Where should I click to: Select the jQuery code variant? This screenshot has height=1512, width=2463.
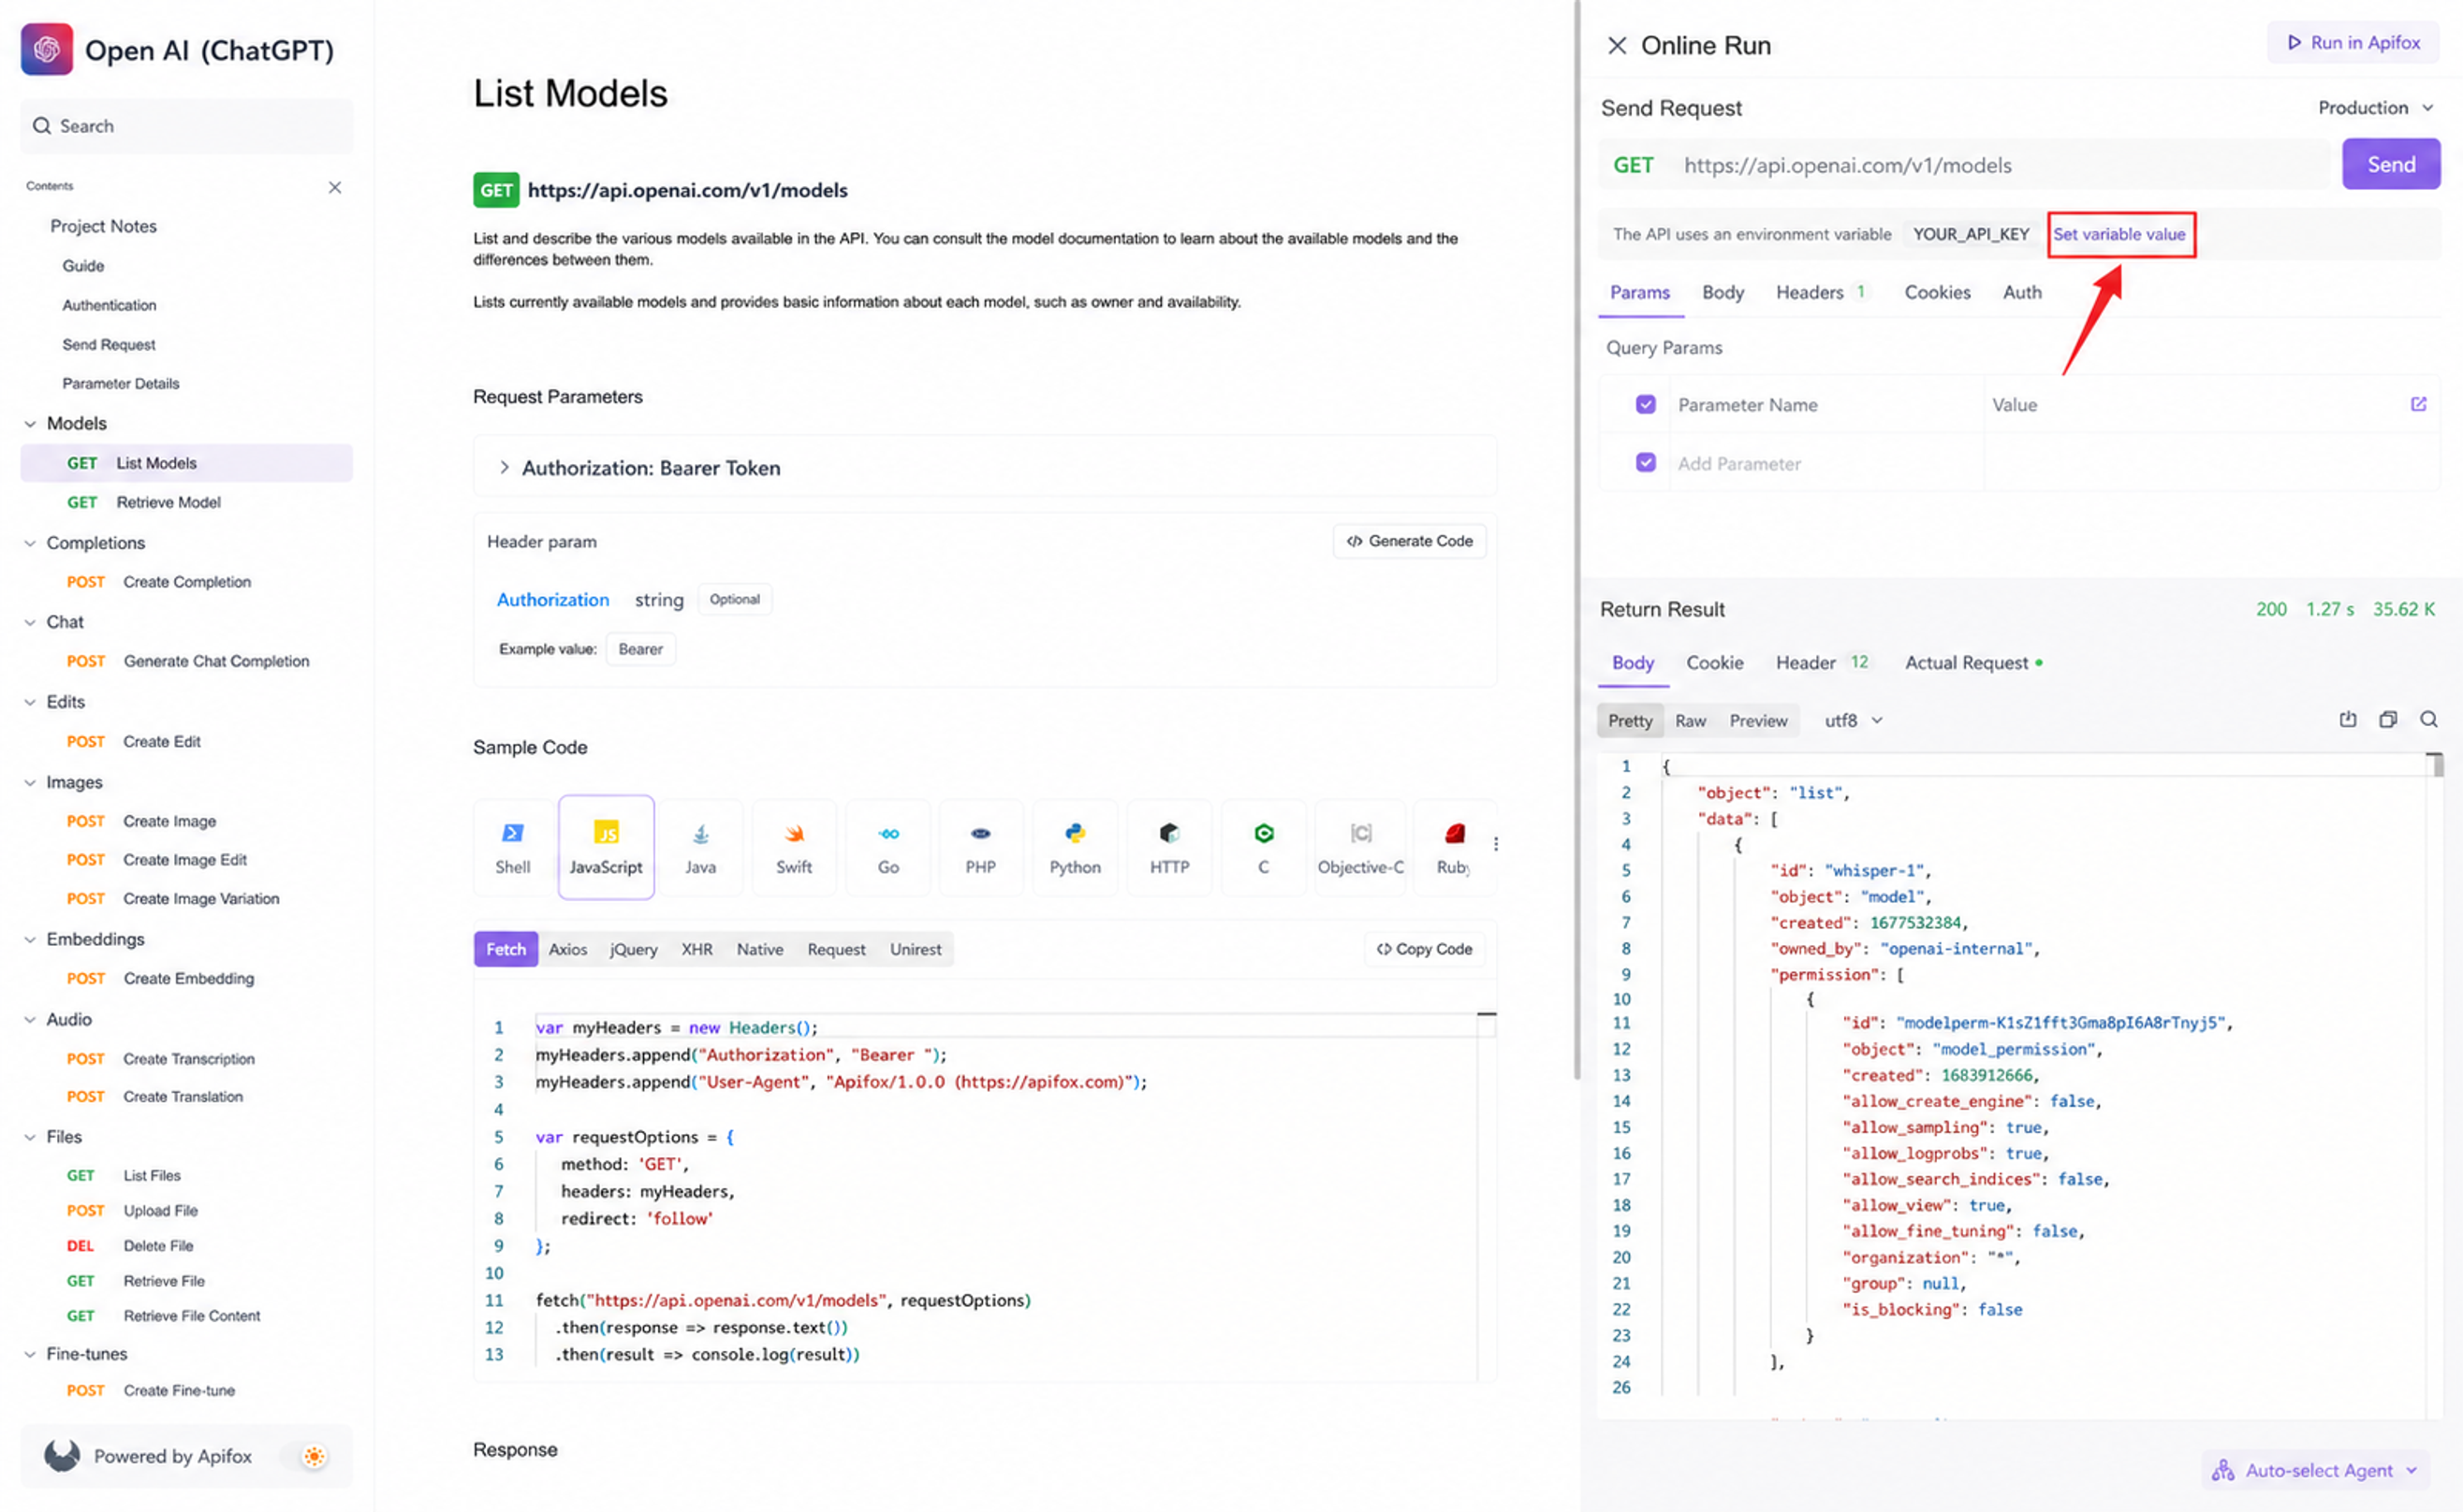tap(633, 949)
